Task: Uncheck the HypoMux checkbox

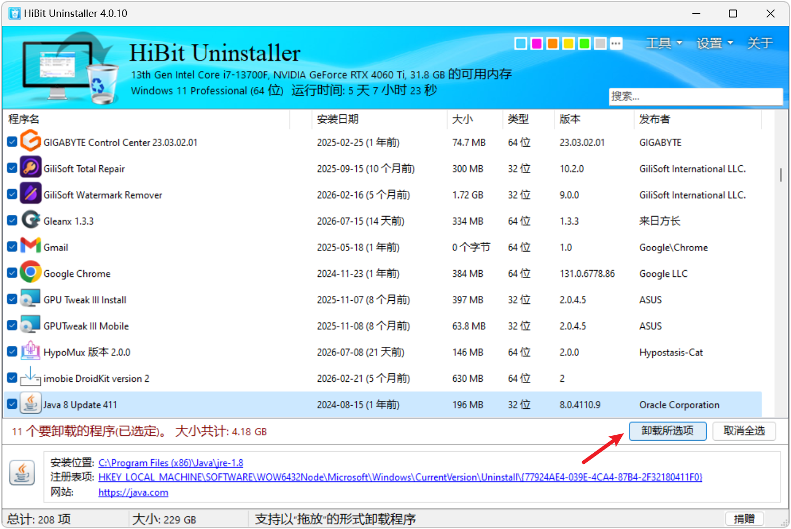Action: [12, 352]
